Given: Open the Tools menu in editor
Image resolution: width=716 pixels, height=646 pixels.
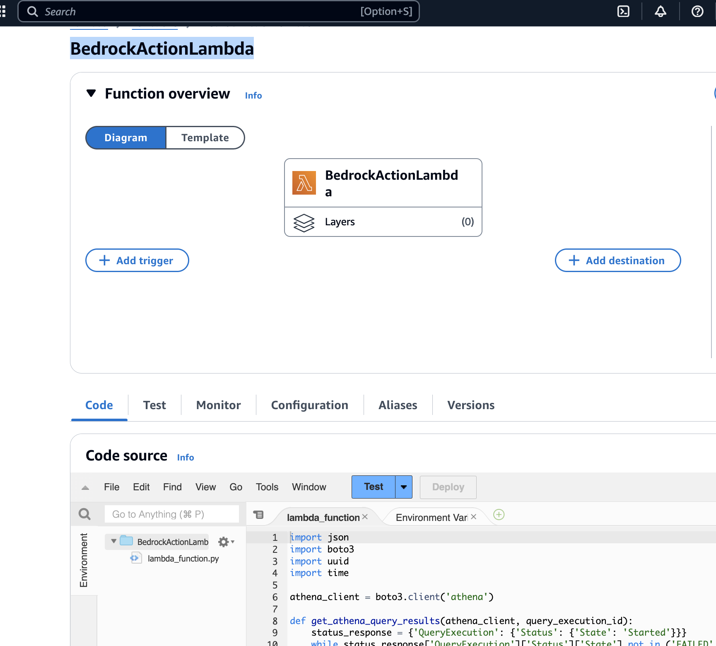Looking at the screenshot, I should click(267, 487).
